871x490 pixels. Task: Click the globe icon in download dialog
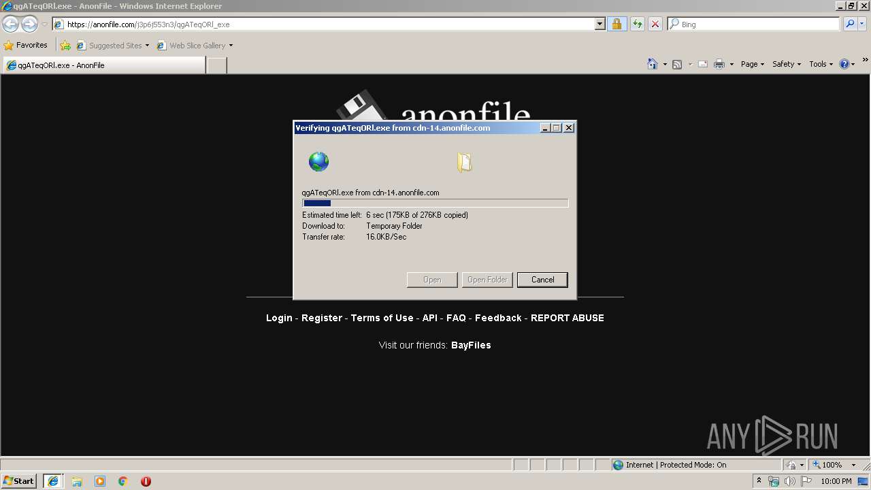click(x=318, y=161)
